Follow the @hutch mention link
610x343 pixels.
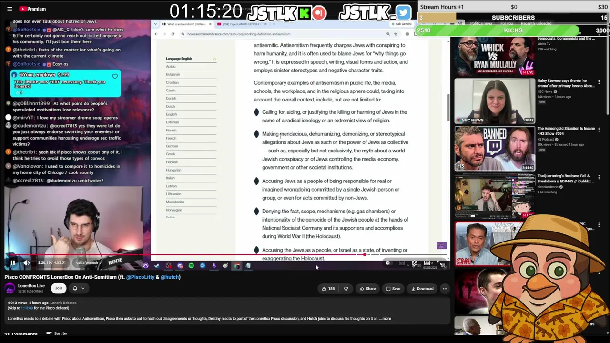pyautogui.click(x=170, y=277)
